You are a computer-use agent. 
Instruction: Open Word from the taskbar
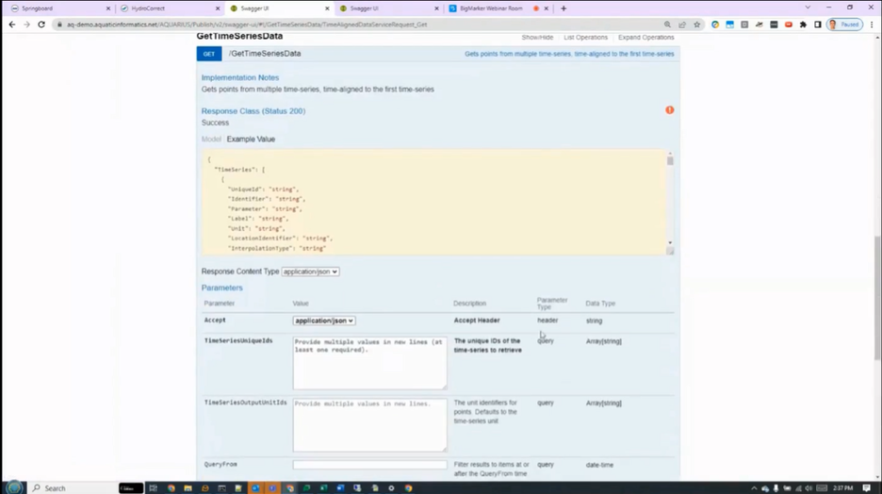point(340,487)
